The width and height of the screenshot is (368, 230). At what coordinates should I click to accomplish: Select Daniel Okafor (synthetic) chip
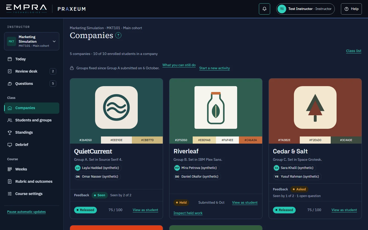click(197, 177)
